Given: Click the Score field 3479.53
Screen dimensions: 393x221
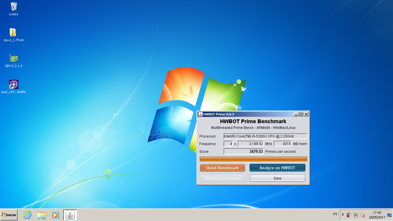Looking at the screenshot, I should point(243,151).
